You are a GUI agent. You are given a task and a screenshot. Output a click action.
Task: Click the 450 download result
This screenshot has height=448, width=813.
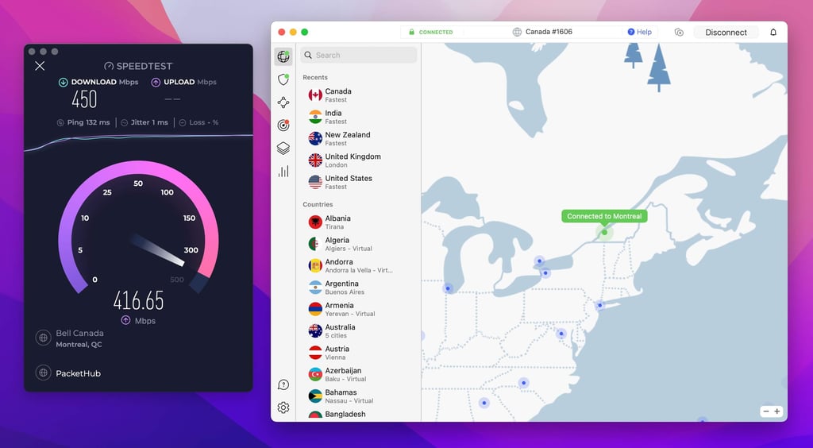[84, 99]
